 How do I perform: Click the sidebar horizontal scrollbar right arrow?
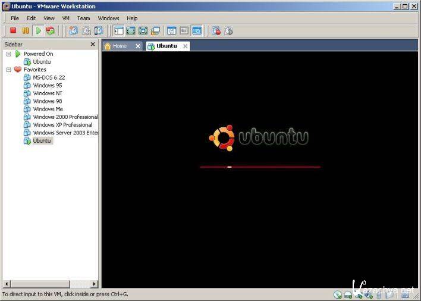pyautogui.click(x=94, y=284)
